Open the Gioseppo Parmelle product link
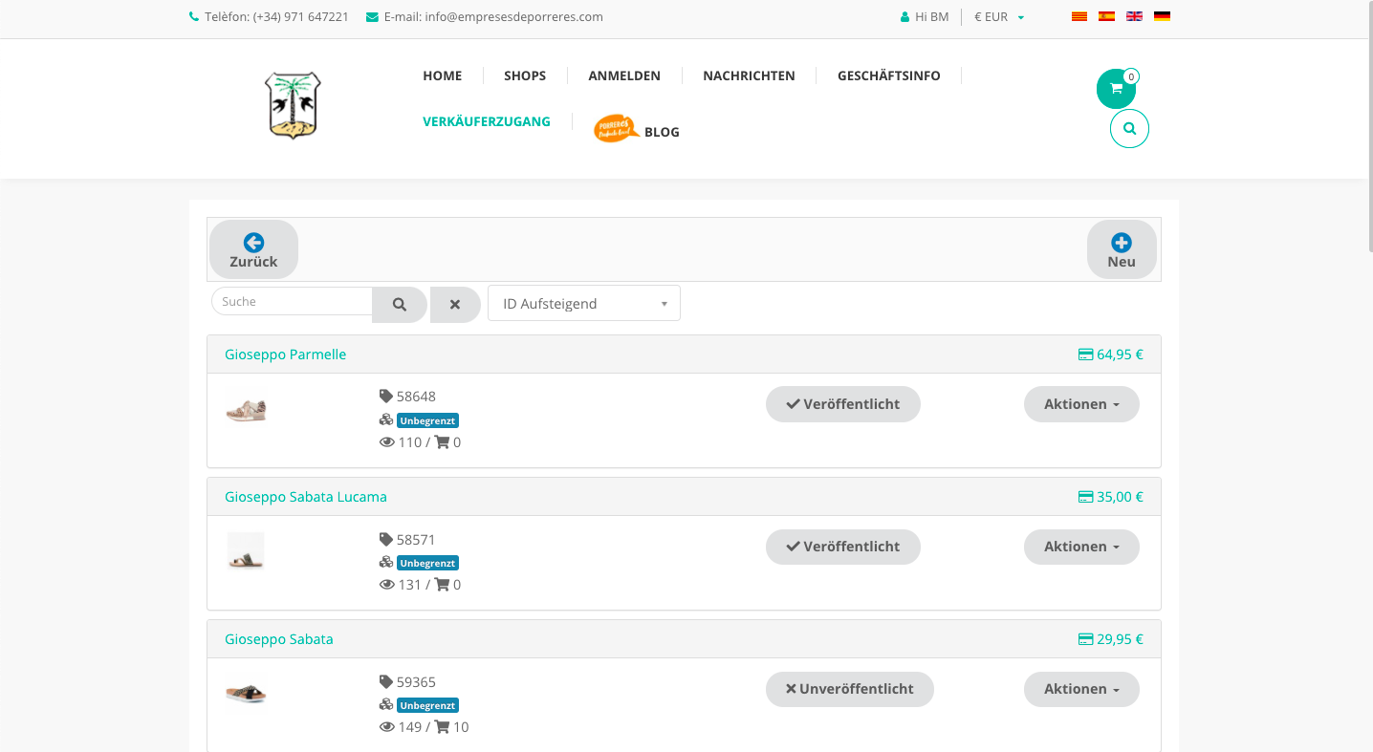Viewport: 1373px width, 752px height. pos(285,355)
